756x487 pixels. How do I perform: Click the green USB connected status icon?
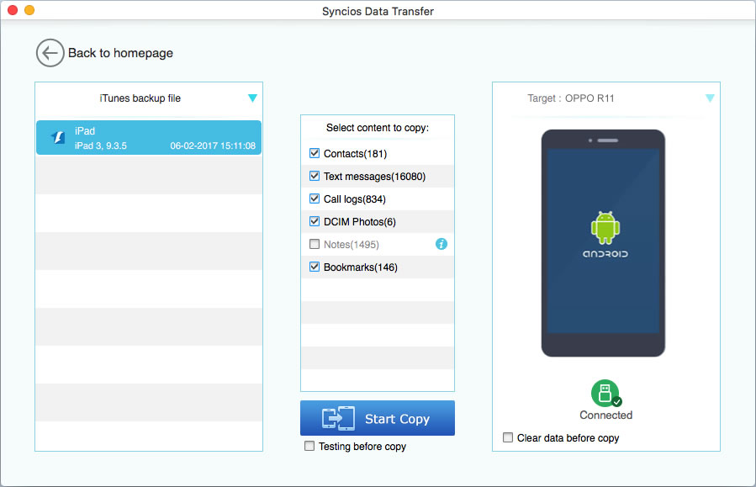click(605, 394)
